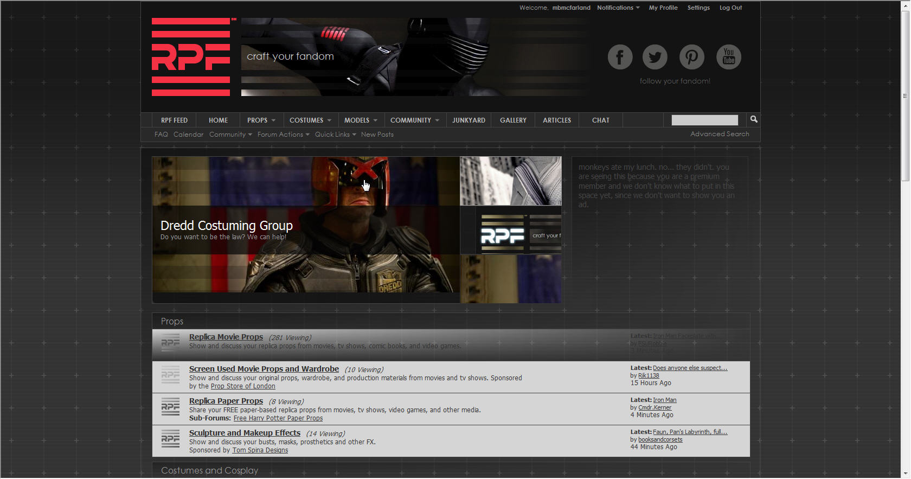Open latest post 'Does anyone else suspect...'

(x=690, y=368)
